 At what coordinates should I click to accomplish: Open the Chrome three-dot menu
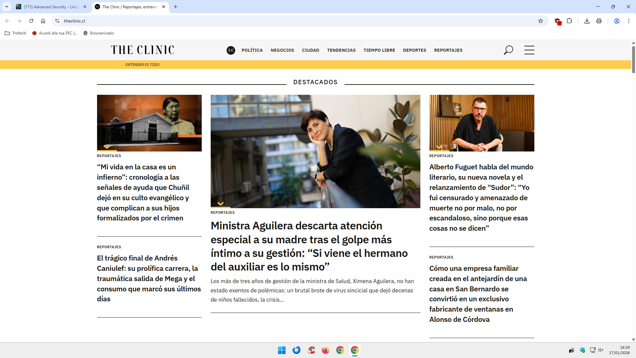tap(628, 21)
